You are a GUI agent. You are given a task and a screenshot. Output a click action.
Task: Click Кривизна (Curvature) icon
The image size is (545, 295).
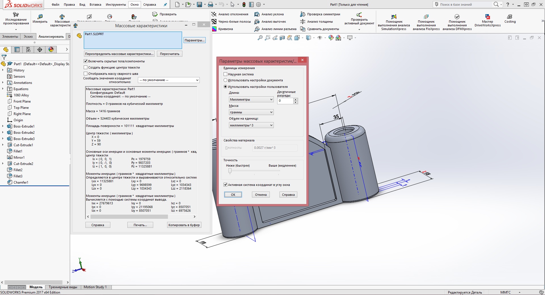tap(214, 29)
